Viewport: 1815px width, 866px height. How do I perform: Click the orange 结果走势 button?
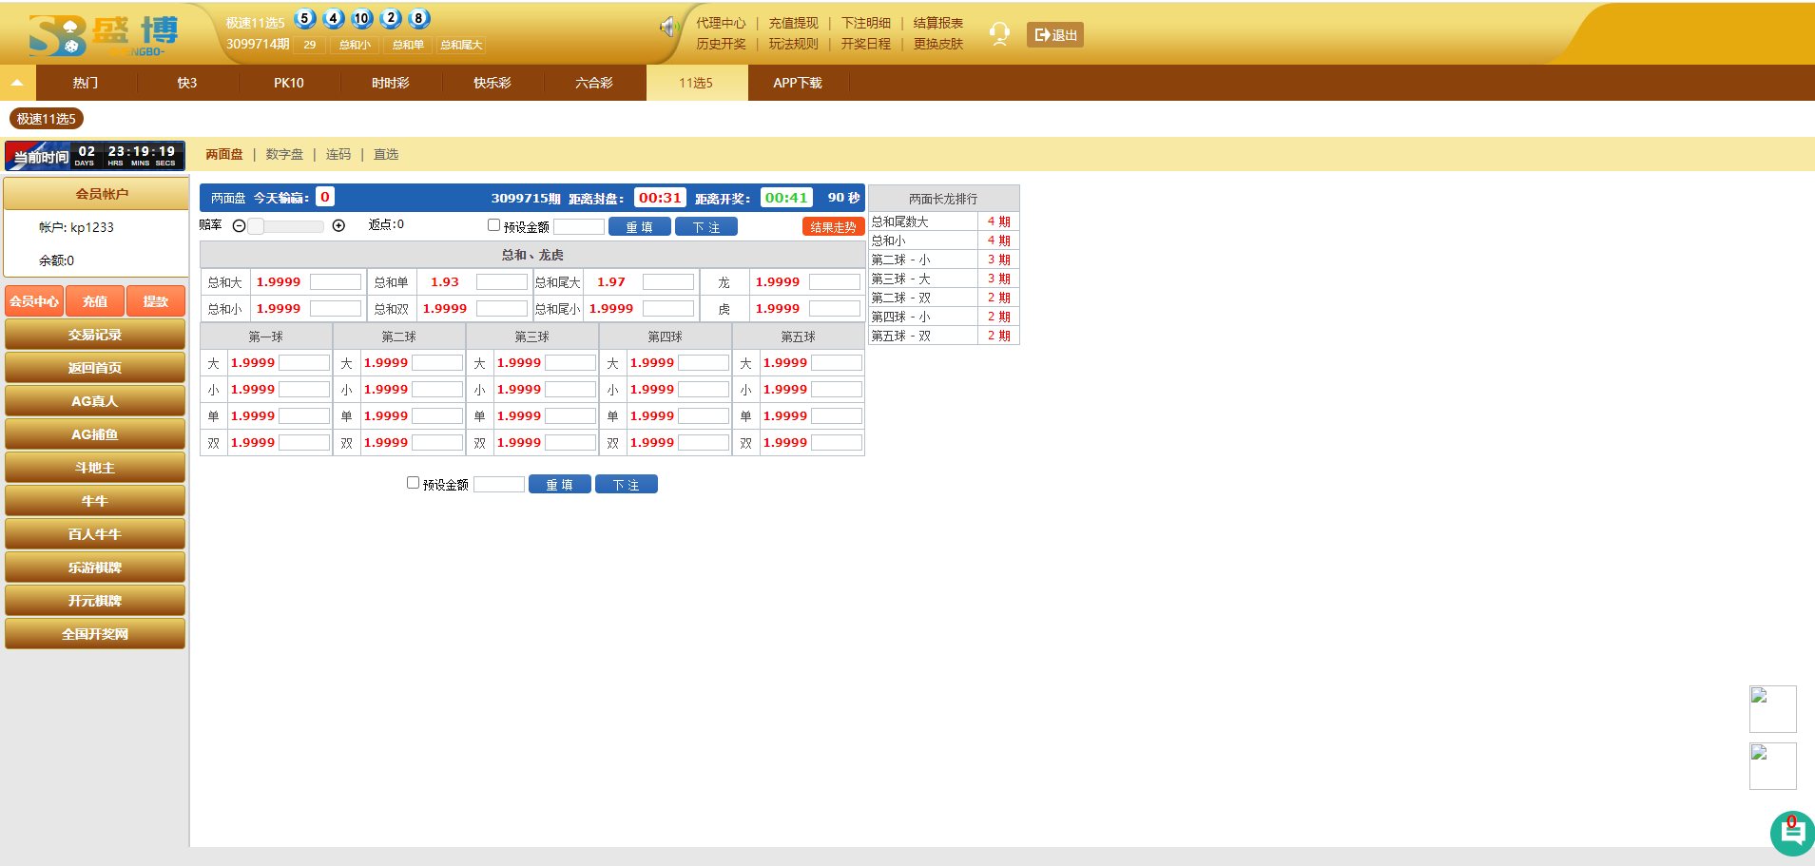click(832, 227)
